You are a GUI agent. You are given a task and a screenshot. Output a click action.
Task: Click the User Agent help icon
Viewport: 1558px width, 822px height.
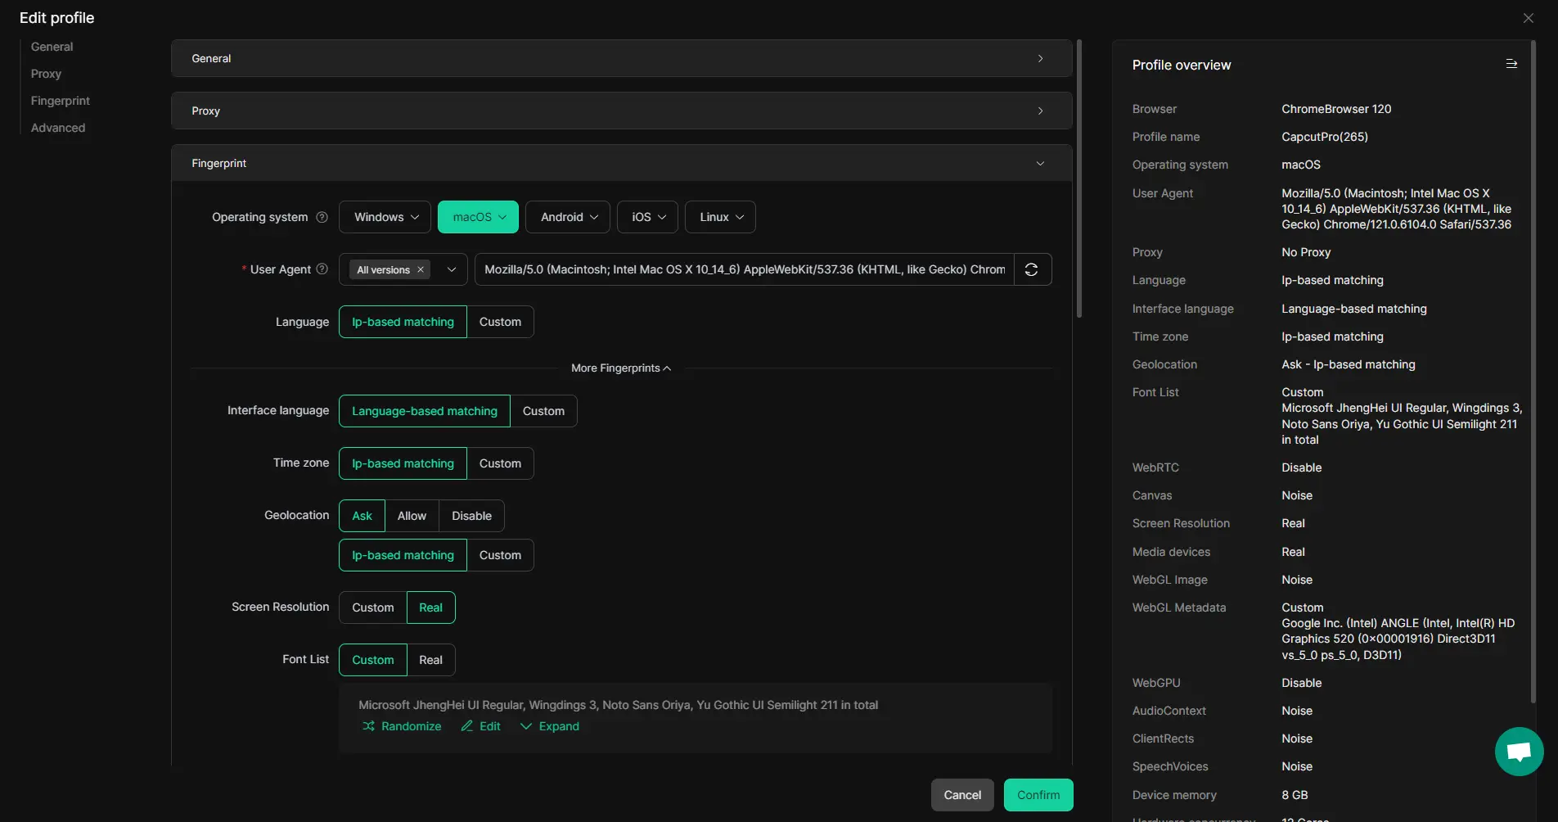(322, 269)
